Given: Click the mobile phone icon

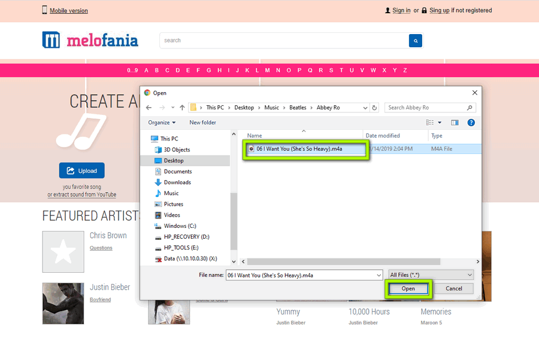Looking at the screenshot, I should [x=44, y=10].
